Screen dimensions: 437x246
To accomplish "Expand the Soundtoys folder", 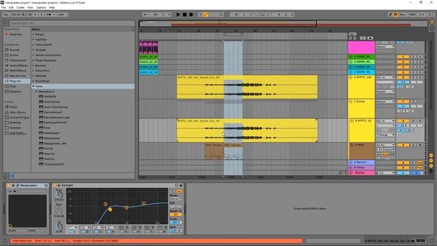I will pos(33,81).
